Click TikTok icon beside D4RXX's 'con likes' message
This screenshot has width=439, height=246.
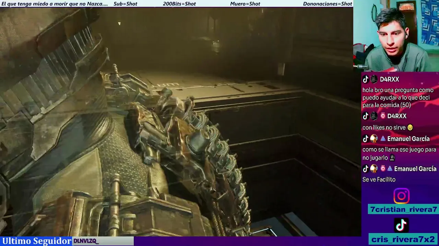(366, 116)
